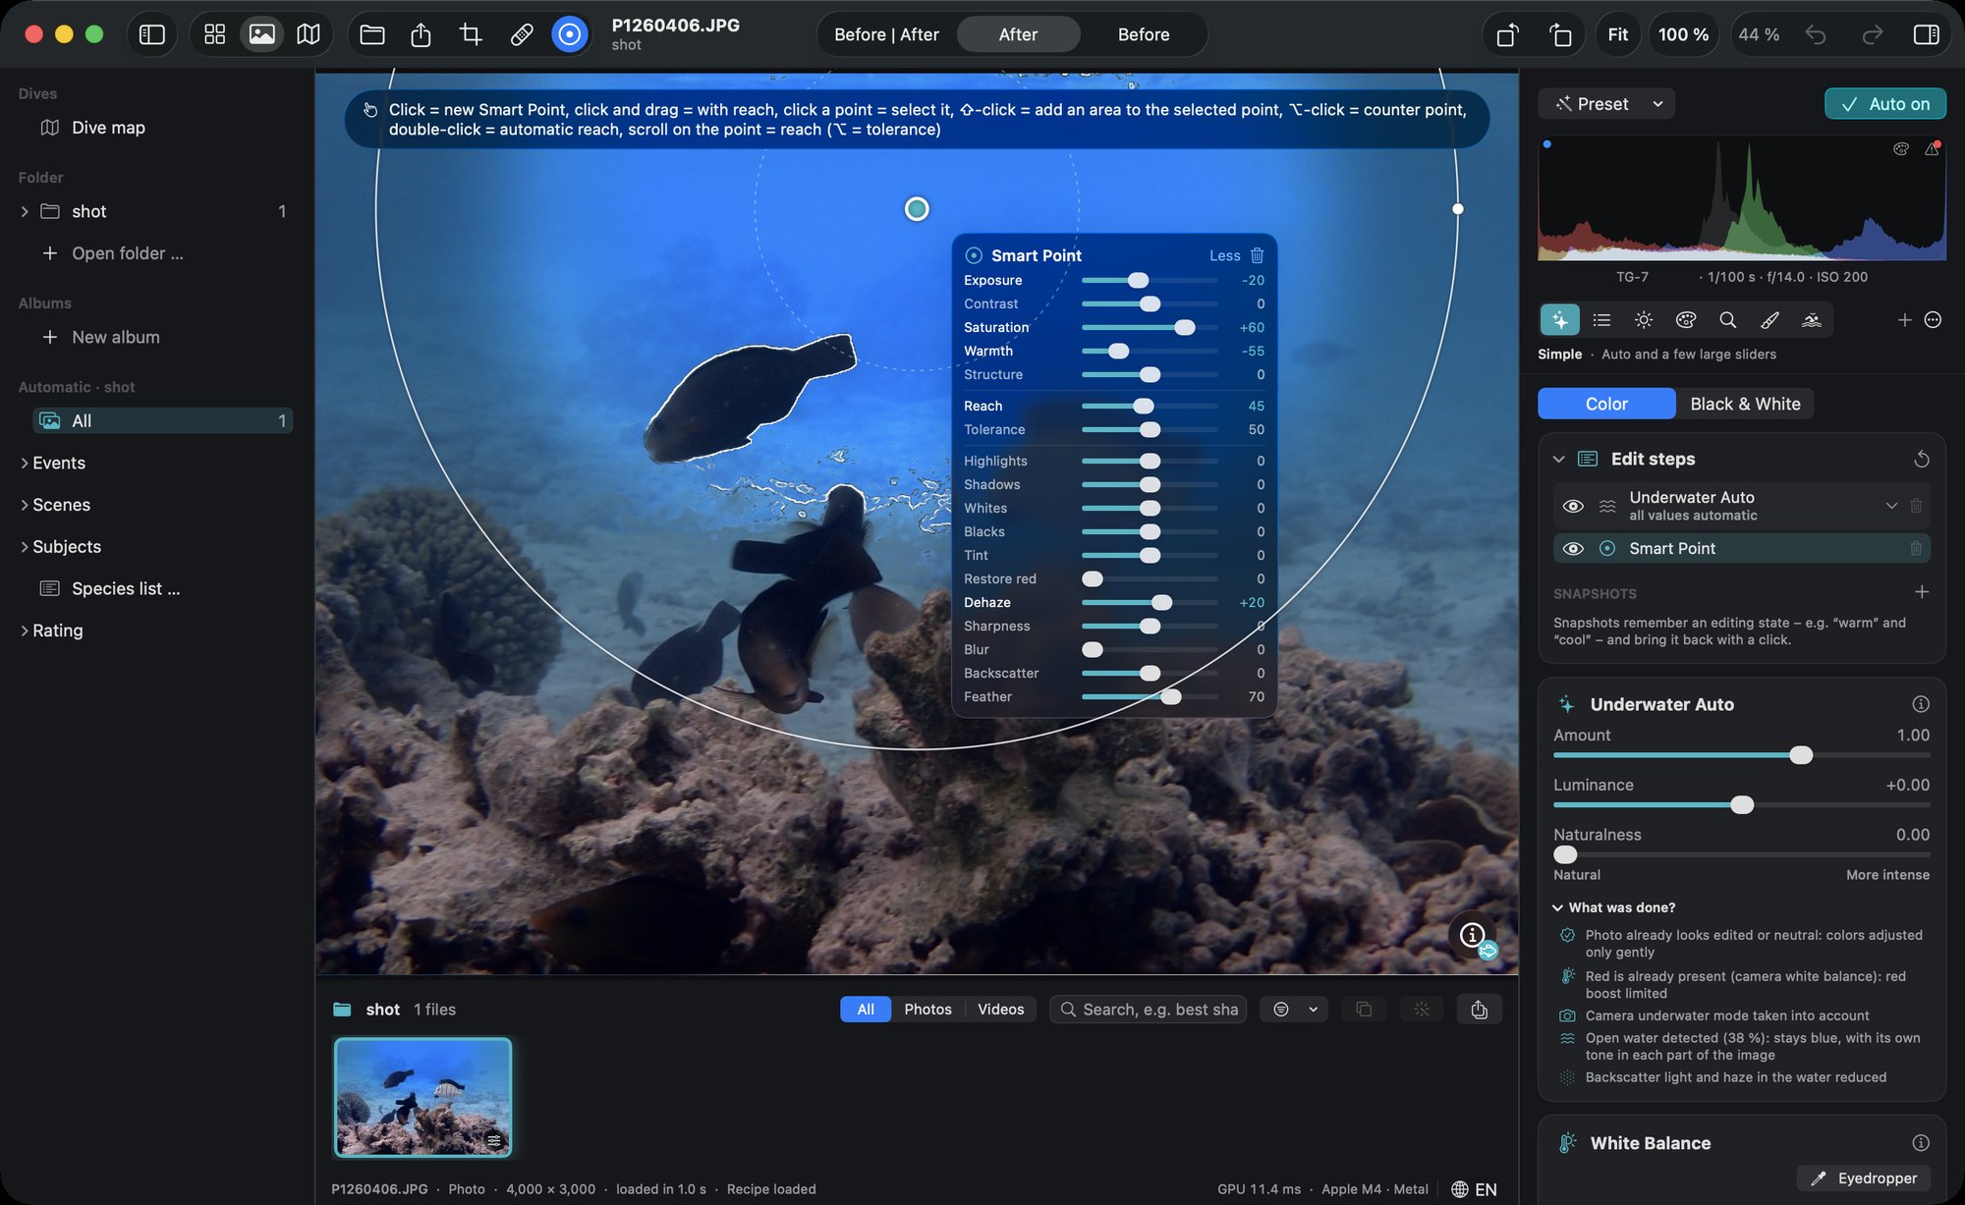Screen dimensions: 1965x1205
Task: Select the P1260406.JPG filmstrip thumbnail
Action: pyautogui.click(x=422, y=1097)
